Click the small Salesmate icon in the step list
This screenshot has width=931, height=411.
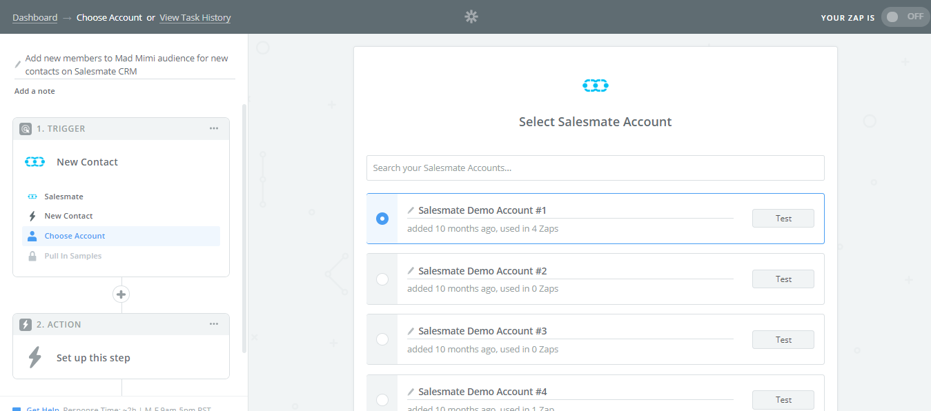(32, 197)
